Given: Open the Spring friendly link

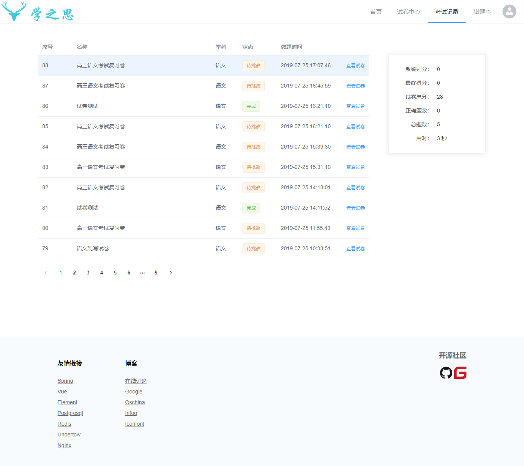Looking at the screenshot, I should pyautogui.click(x=65, y=381).
